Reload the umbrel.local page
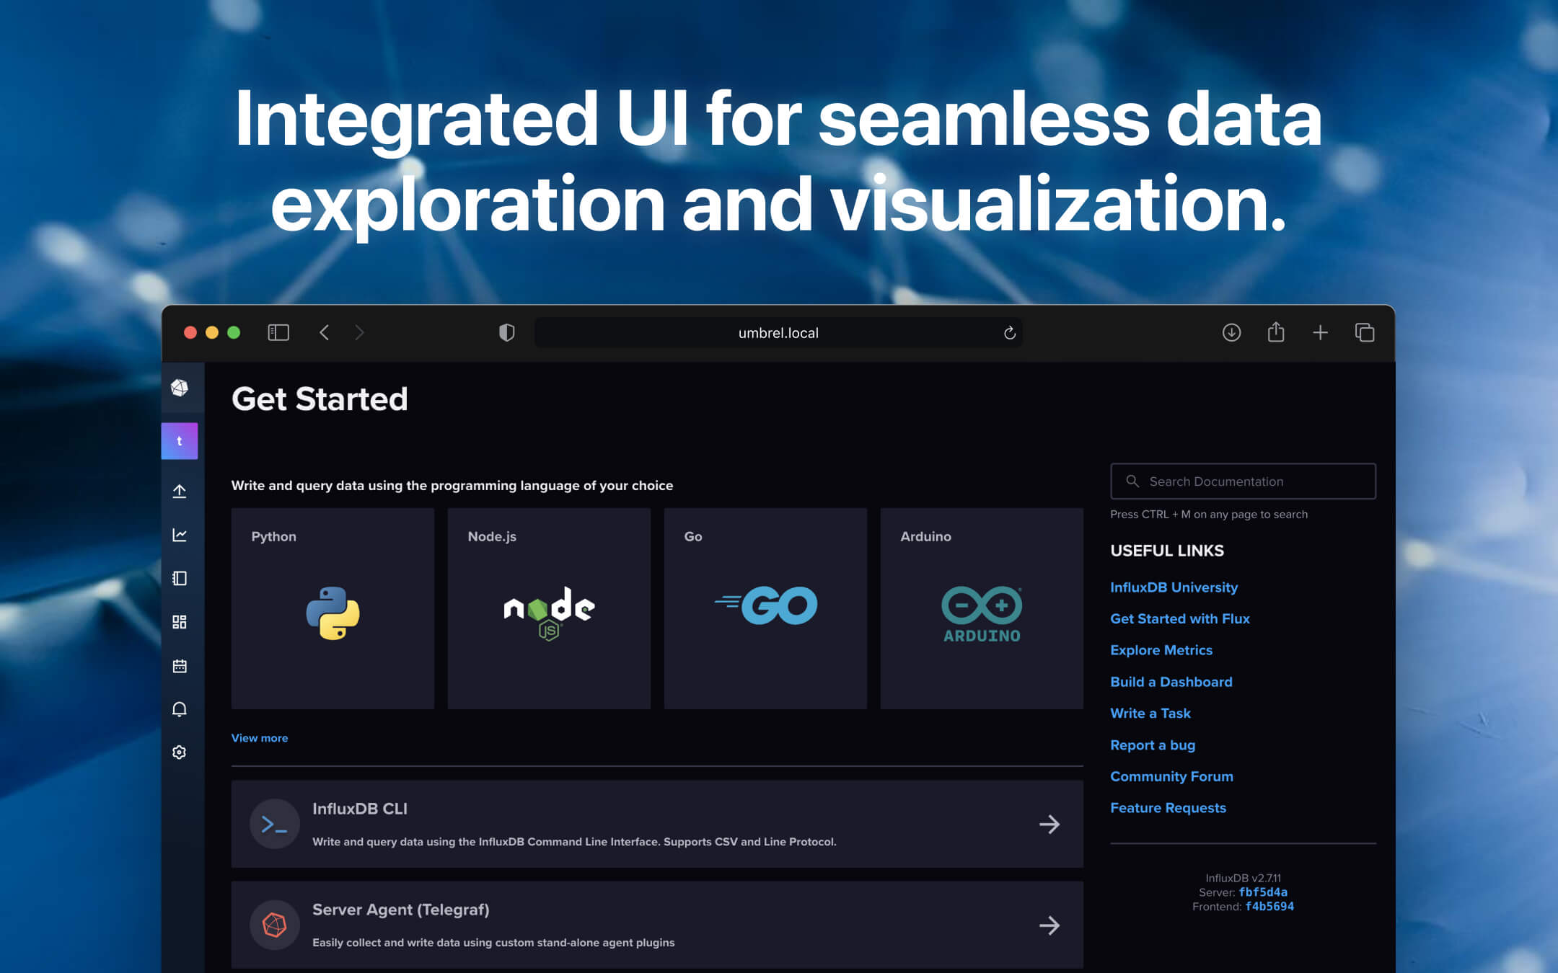Viewport: 1558px width, 973px height. [x=1009, y=332]
